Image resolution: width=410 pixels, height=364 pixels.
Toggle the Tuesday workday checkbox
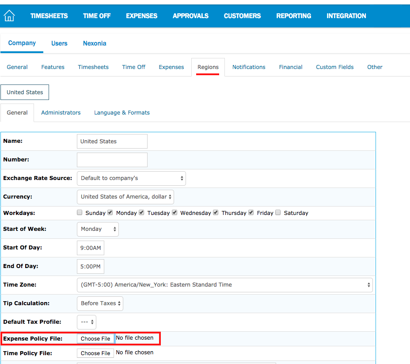tap(141, 212)
